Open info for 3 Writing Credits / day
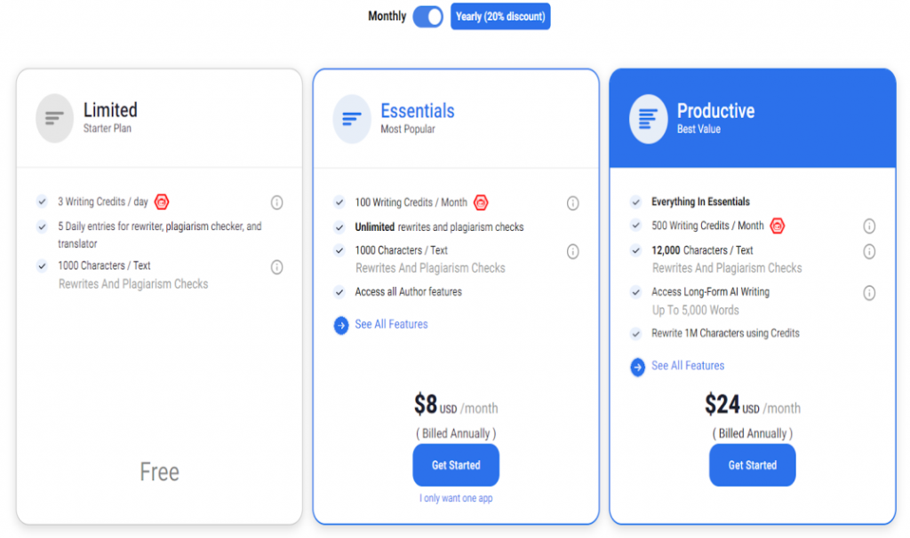Image resolution: width=910 pixels, height=538 pixels. tap(277, 202)
